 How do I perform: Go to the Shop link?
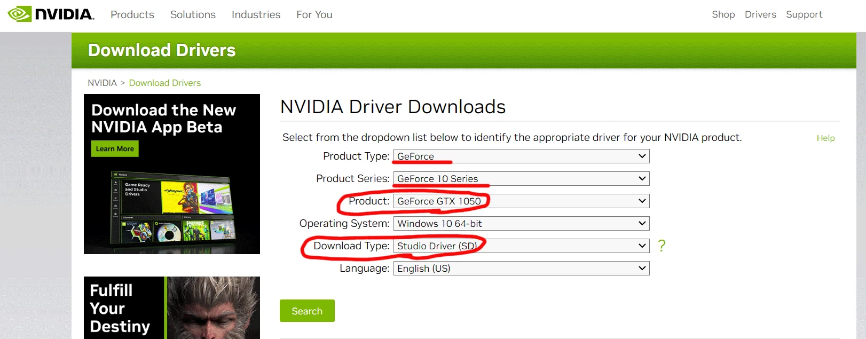(x=723, y=14)
